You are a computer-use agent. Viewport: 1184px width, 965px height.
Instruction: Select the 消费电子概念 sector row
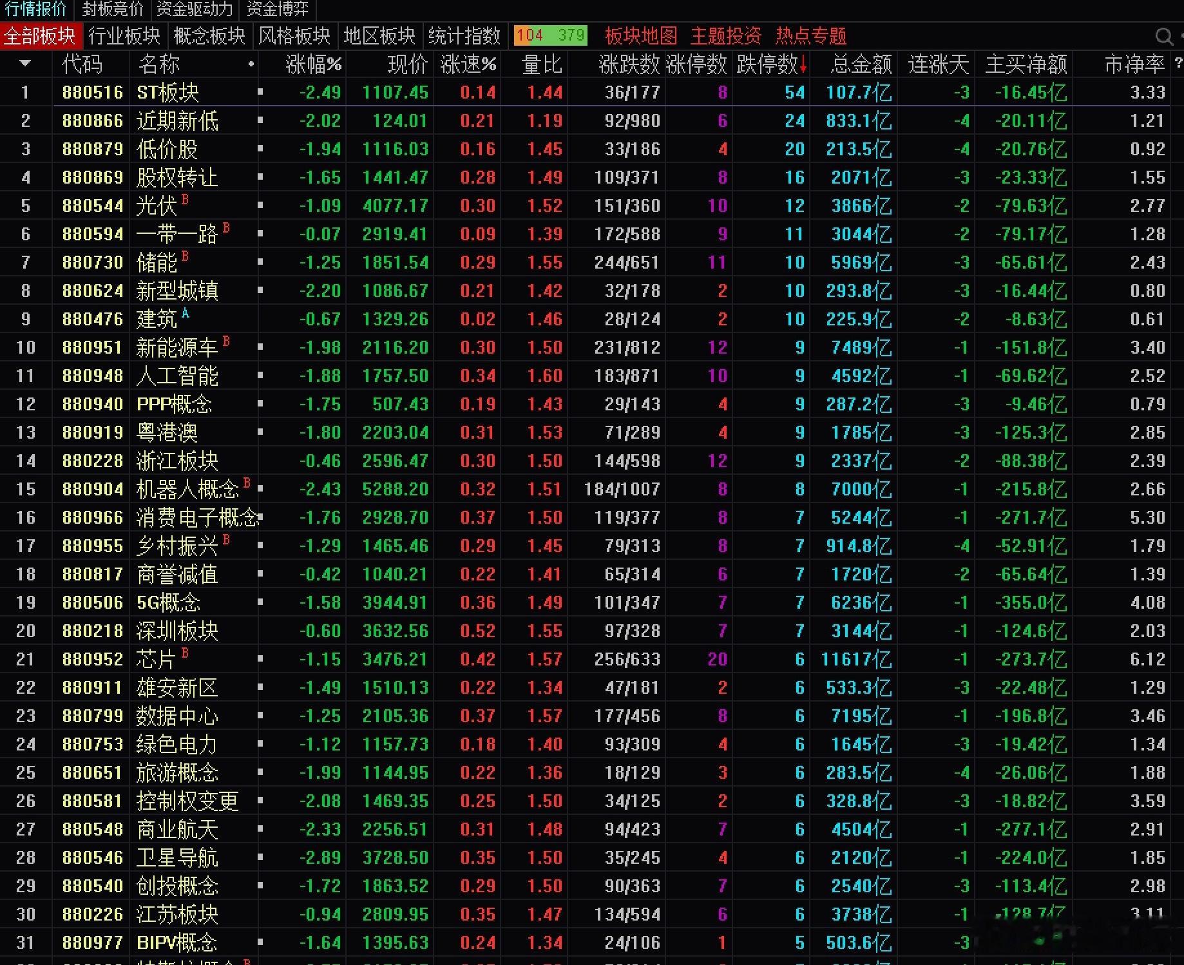click(592, 517)
